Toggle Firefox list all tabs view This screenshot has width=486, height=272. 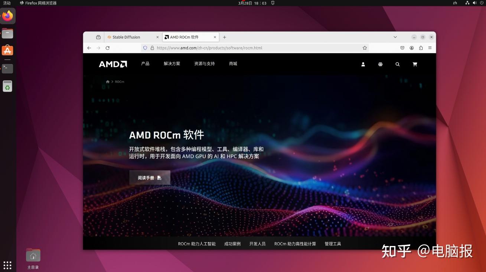click(395, 37)
